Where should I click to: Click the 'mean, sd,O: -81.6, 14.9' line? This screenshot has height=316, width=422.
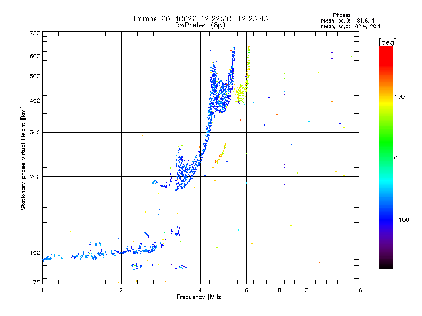[351, 21]
